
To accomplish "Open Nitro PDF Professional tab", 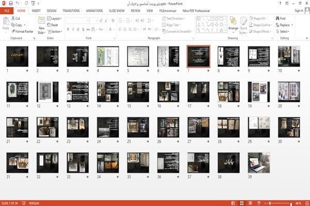I will click(x=196, y=11).
